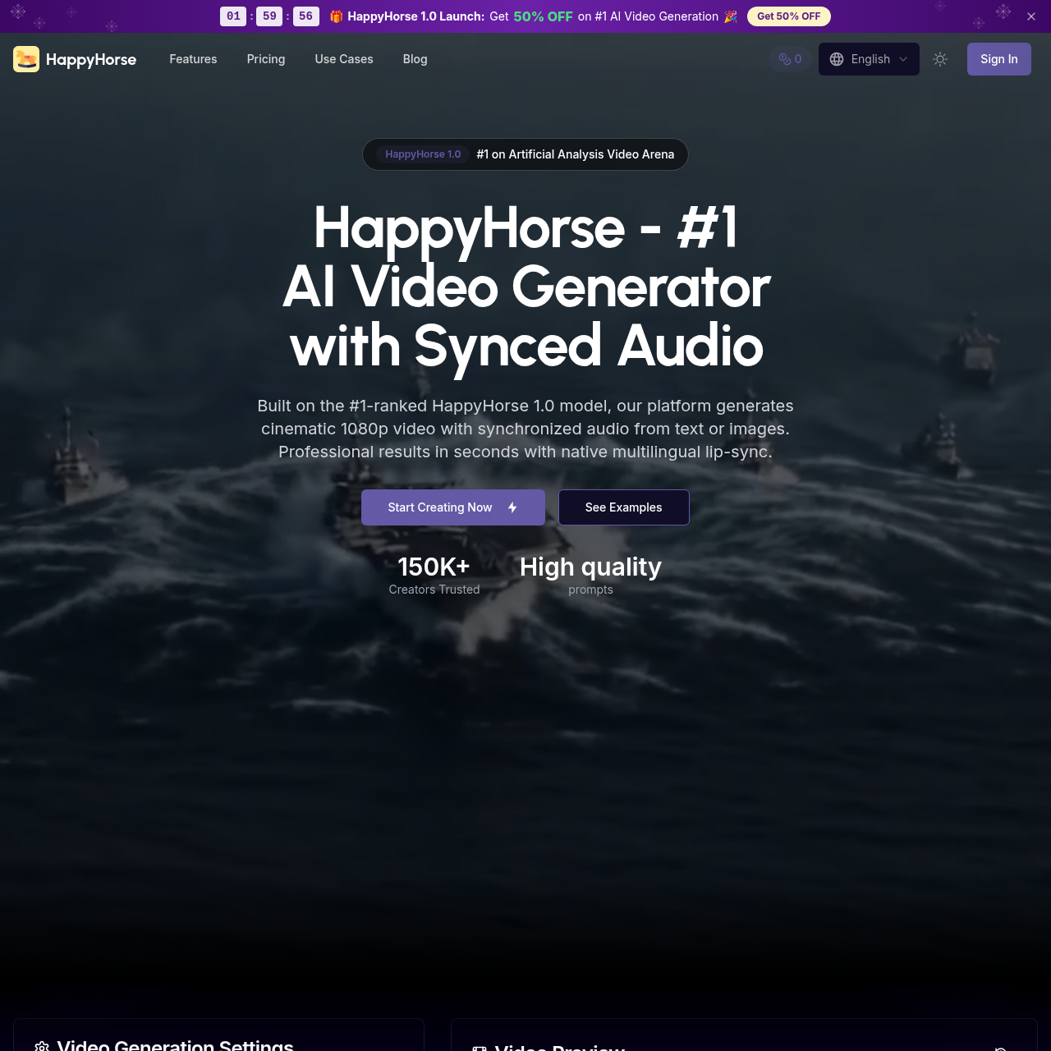Open the Use Cases navigation dropdown
Viewport: 1051px width, 1051px height.
[x=343, y=58]
